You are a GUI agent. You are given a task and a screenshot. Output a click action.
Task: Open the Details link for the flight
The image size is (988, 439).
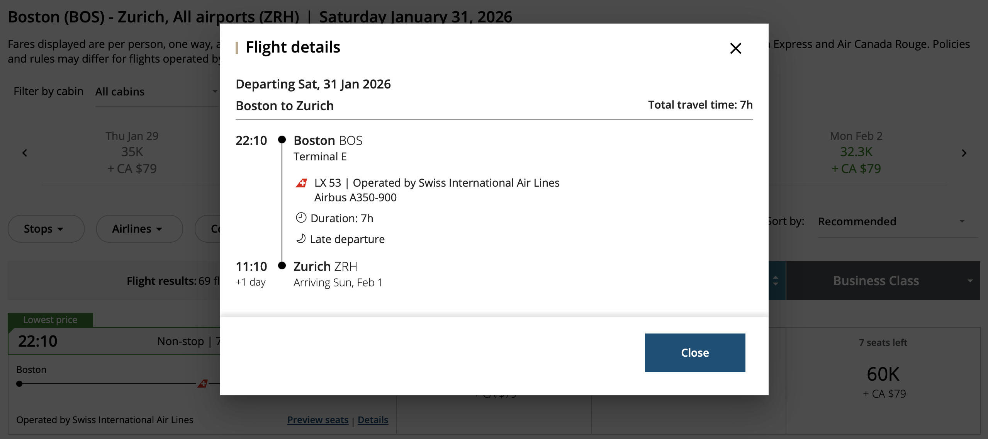point(373,420)
